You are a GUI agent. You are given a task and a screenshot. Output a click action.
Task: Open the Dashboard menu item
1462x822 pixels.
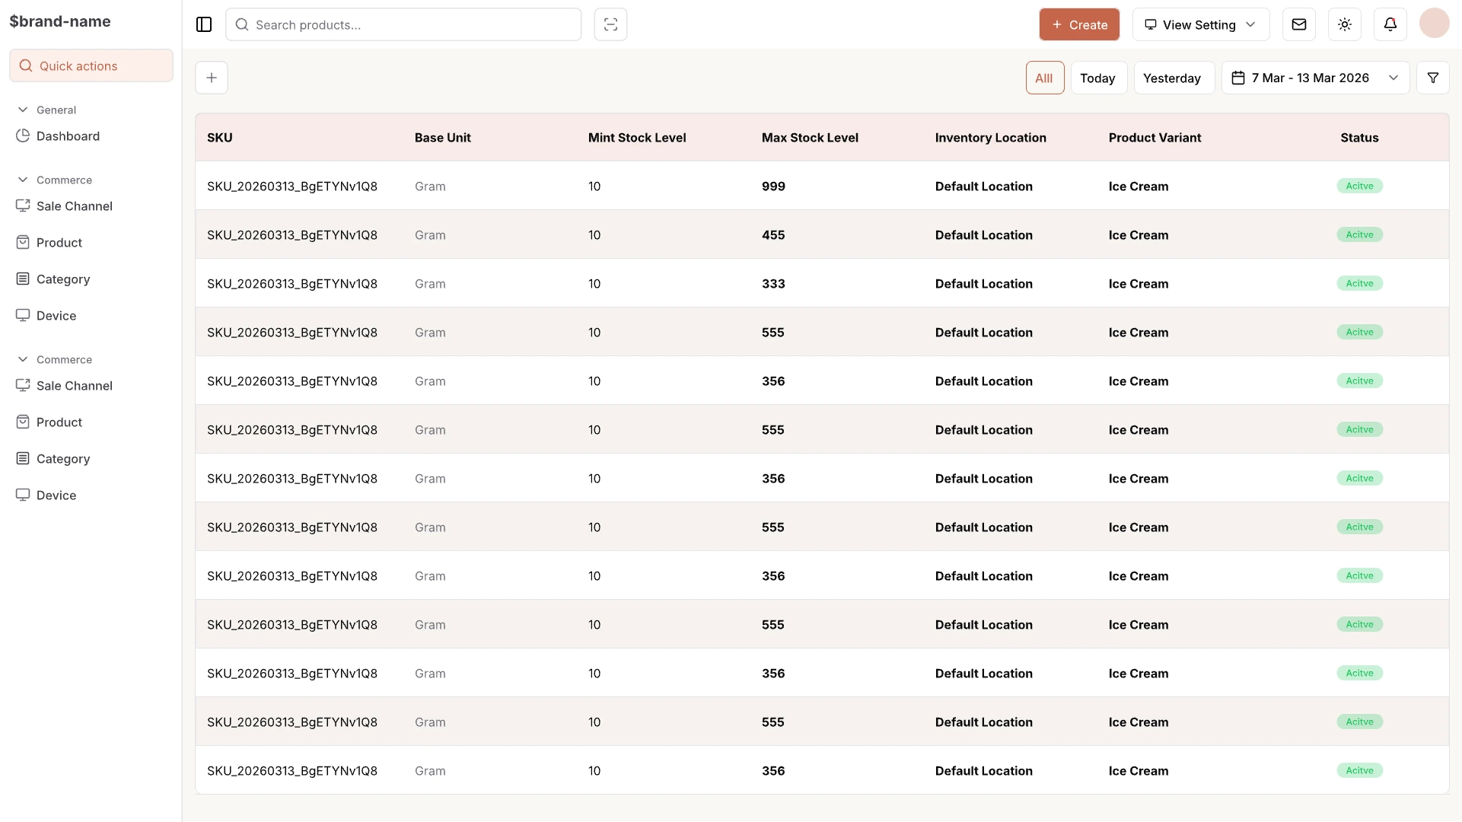pyautogui.click(x=68, y=135)
